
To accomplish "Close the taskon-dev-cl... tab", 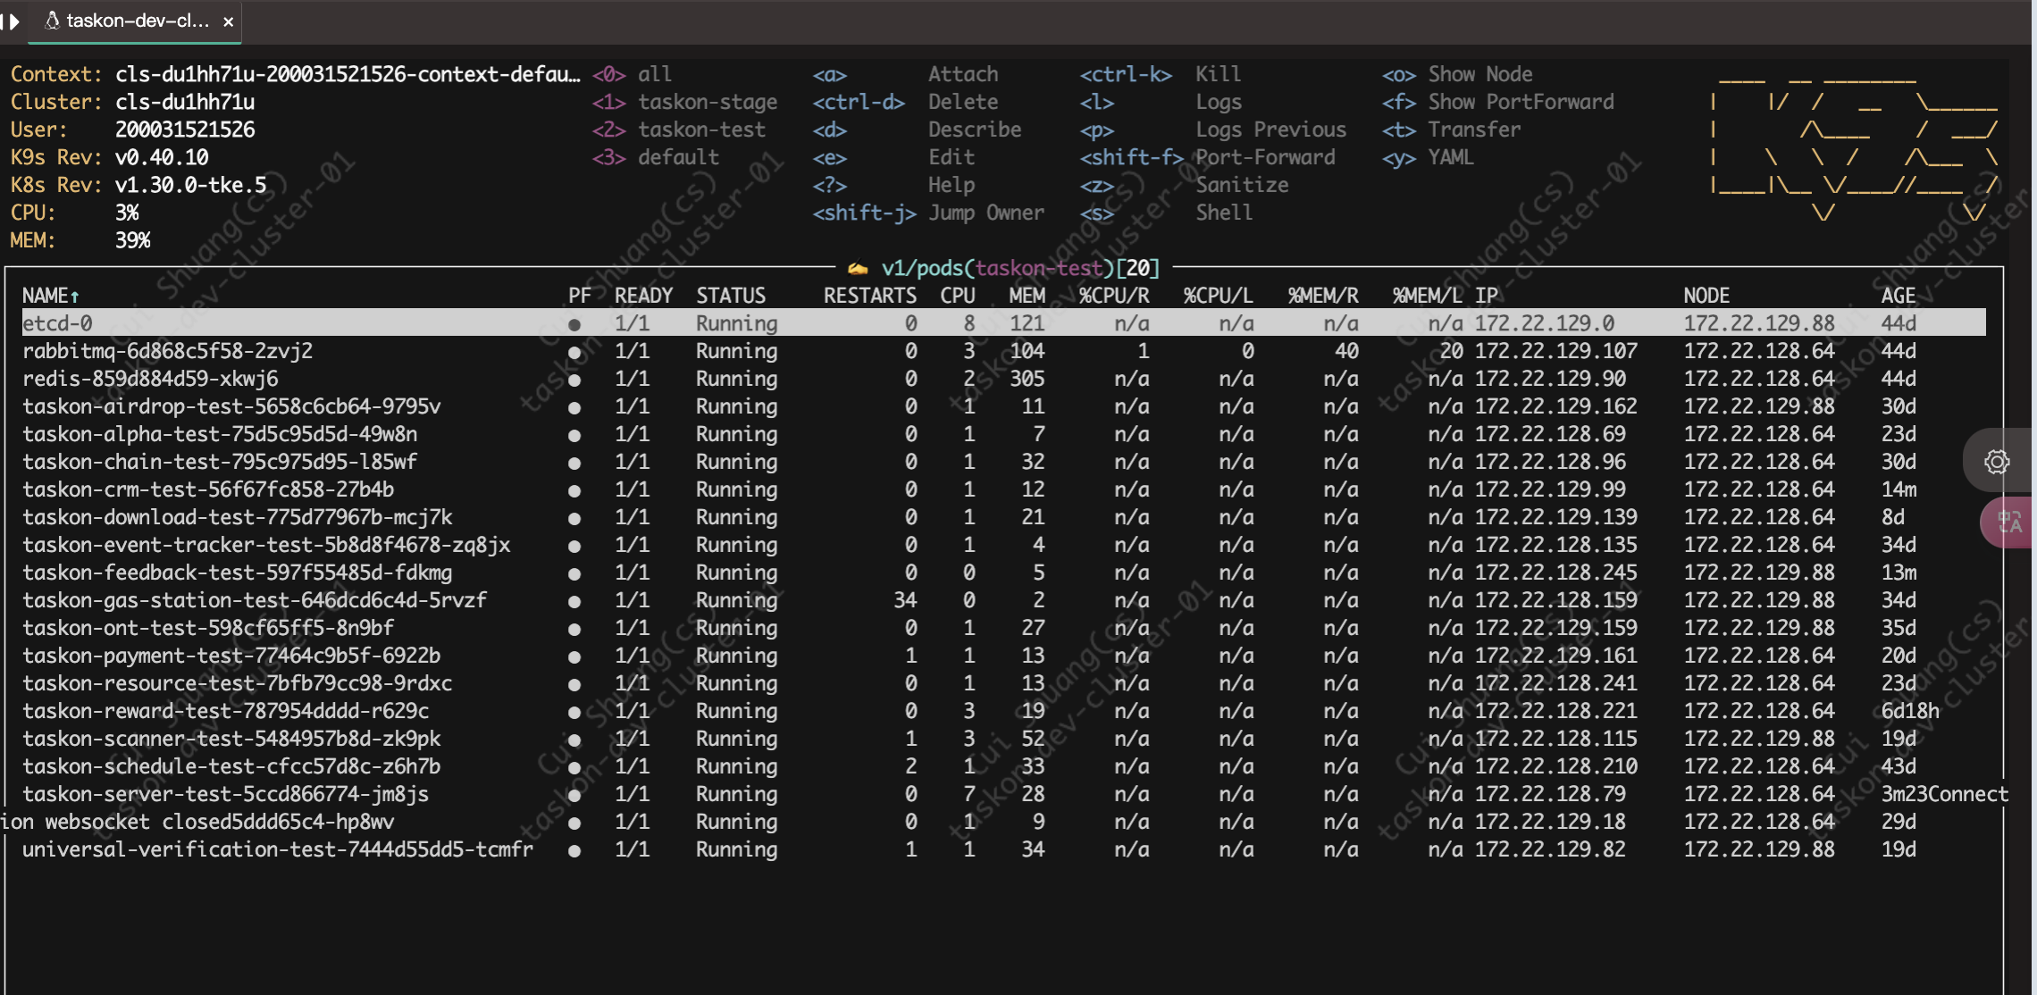I will coord(229,21).
